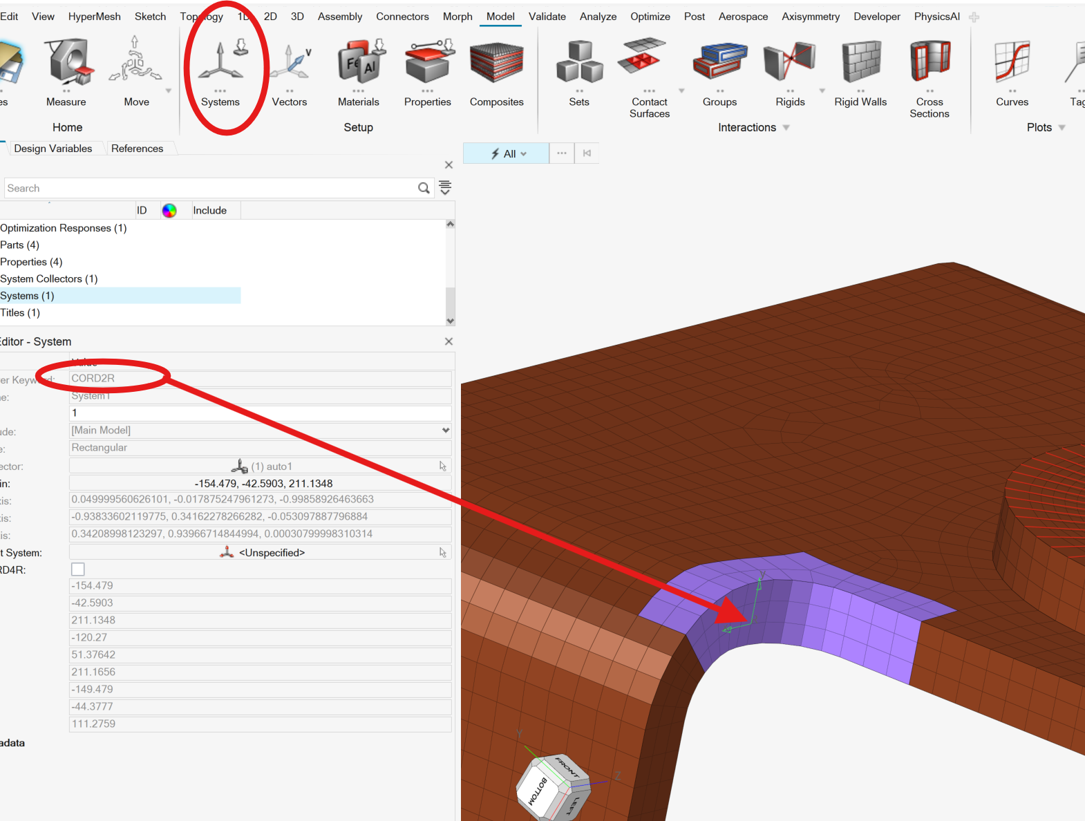Click browser list scroll-down arrow
This screenshot has height=821, width=1085.
451,321
